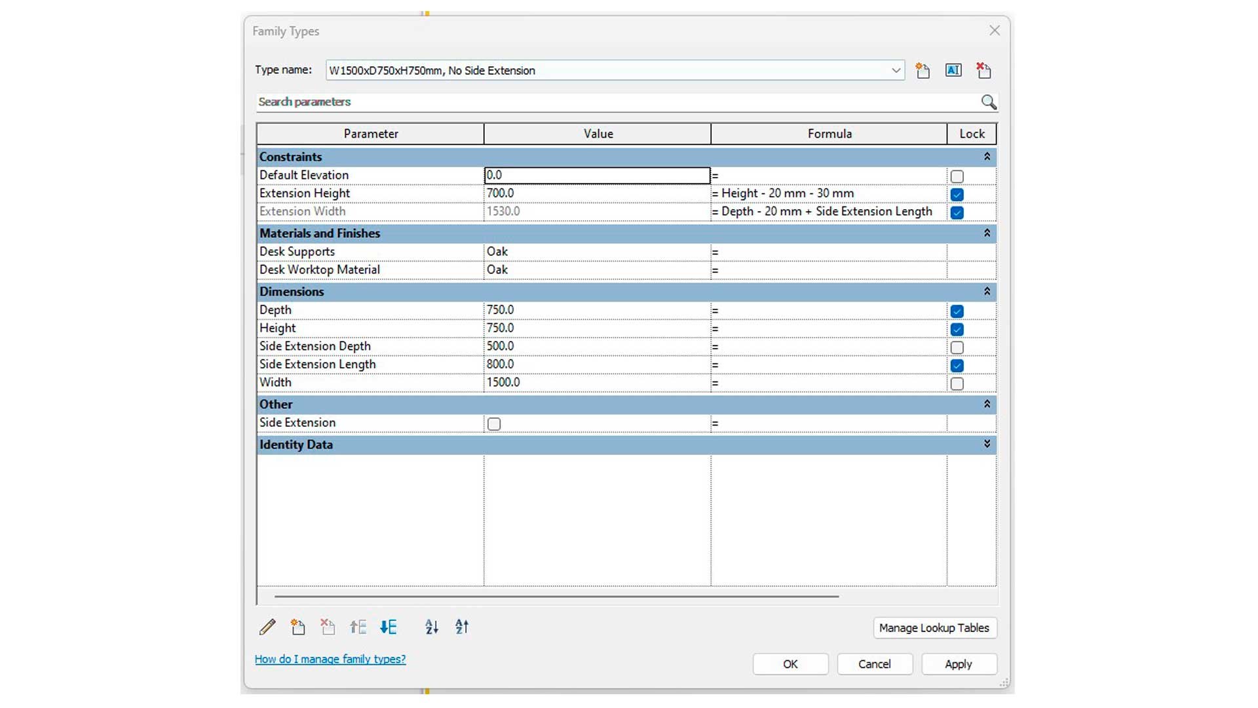Expand the Identity Data group
This screenshot has width=1258, height=708.
[987, 444]
